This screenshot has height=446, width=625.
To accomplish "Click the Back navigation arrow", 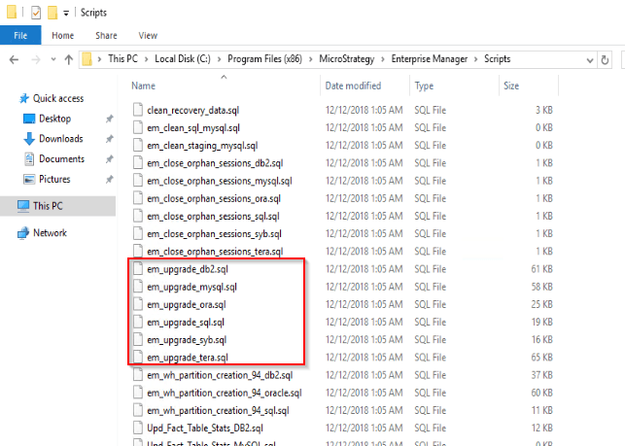I will [14, 60].
